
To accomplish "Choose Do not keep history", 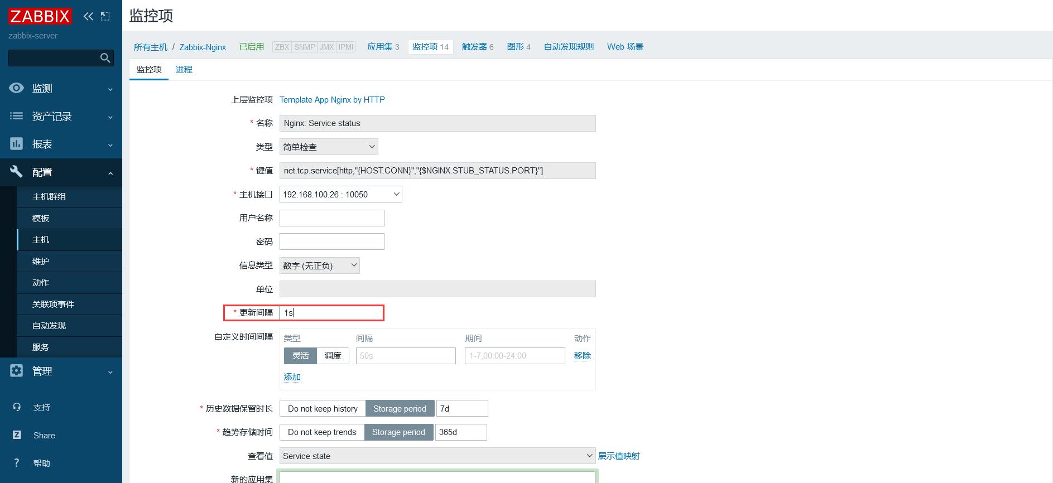I will point(323,408).
